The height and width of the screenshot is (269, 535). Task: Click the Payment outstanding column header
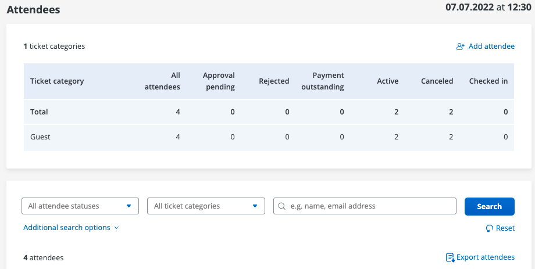coord(323,81)
